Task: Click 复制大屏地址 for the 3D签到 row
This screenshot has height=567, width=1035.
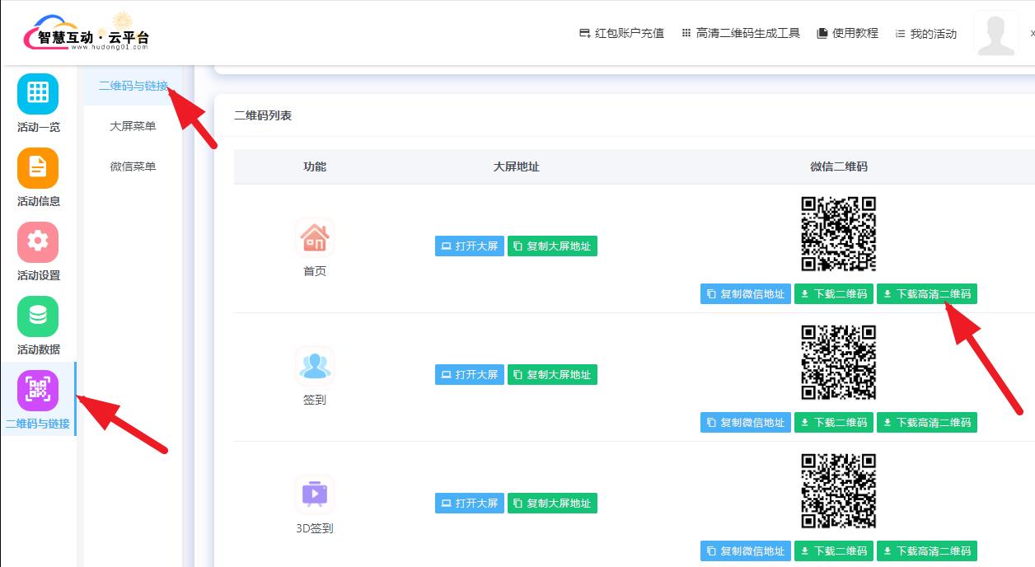Action: (552, 504)
